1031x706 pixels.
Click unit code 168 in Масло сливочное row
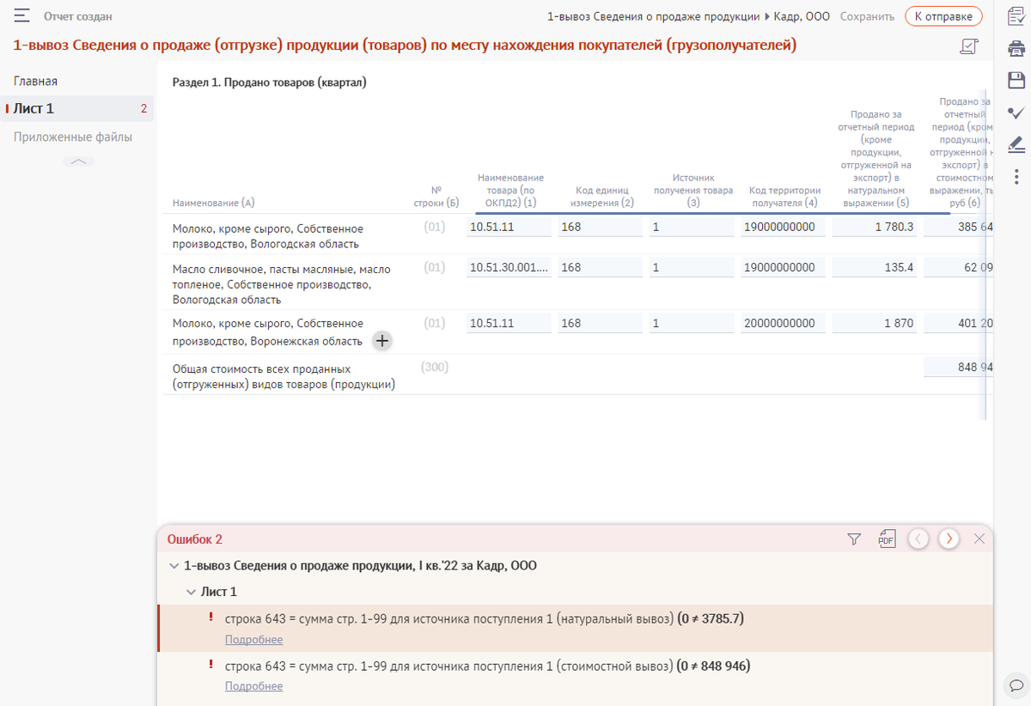[600, 267]
